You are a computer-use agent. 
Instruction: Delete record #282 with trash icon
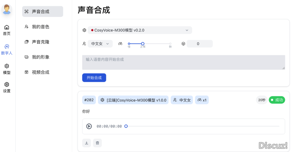97,143
